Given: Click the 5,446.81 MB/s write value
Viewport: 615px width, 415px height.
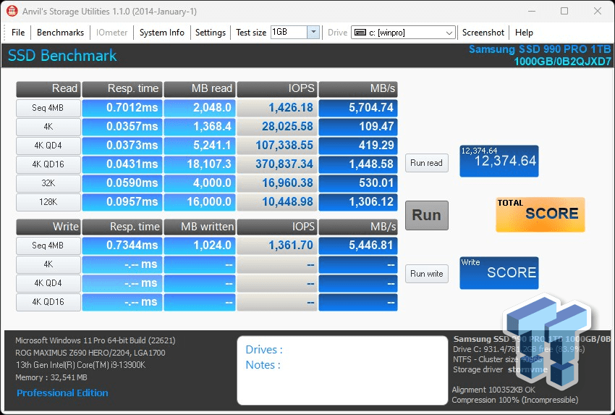Looking at the screenshot, I should pyautogui.click(x=358, y=246).
